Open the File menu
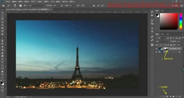The image size is (184, 98). point(8,2)
